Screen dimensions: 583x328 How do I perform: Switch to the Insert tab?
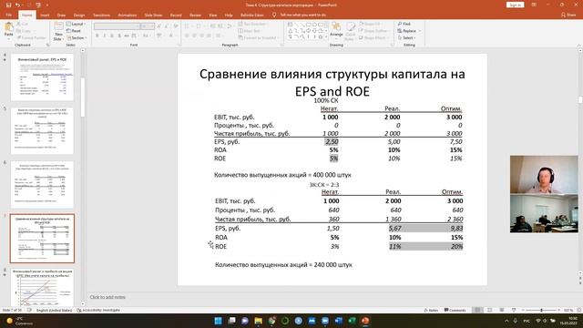click(x=45, y=15)
